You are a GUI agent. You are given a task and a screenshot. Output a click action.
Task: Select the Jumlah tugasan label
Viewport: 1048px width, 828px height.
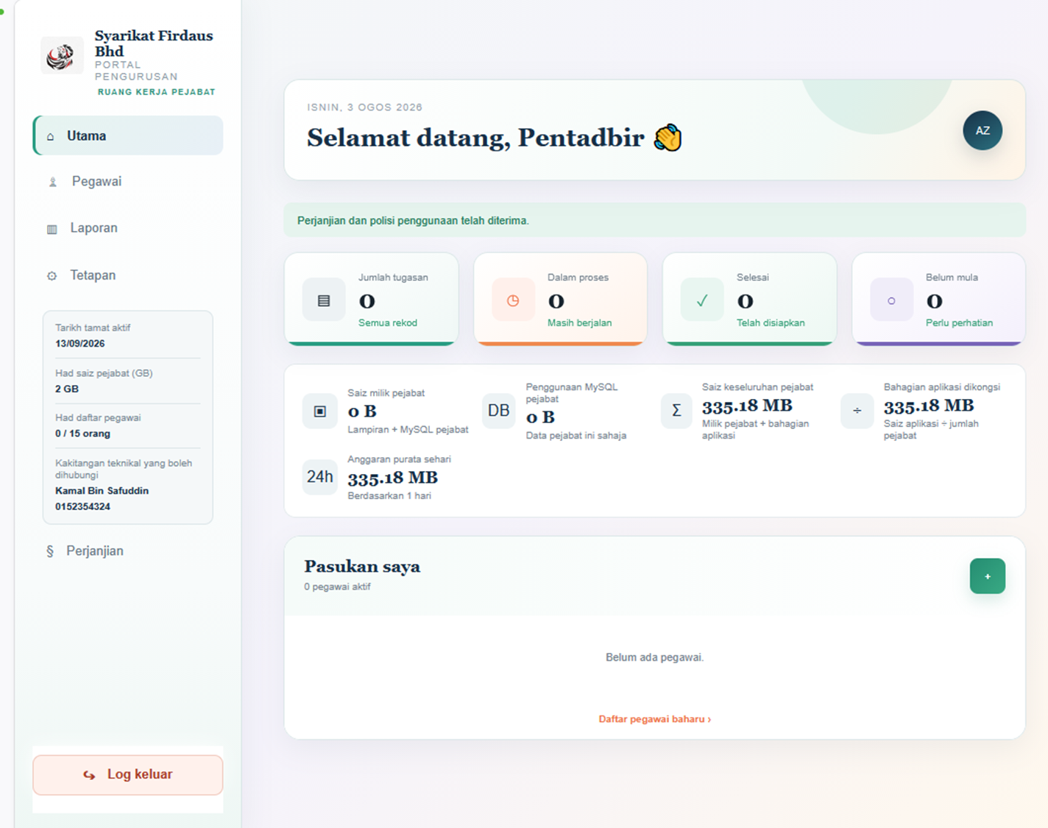point(393,277)
